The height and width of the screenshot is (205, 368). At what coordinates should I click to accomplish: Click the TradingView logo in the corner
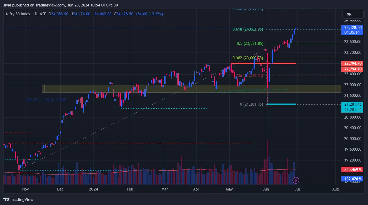pos(18,199)
